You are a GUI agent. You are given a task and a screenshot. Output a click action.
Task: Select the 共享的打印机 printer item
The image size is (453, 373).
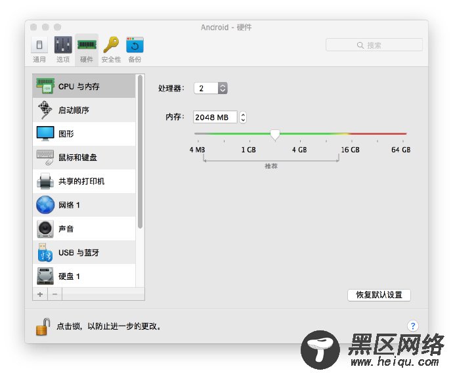(84, 181)
